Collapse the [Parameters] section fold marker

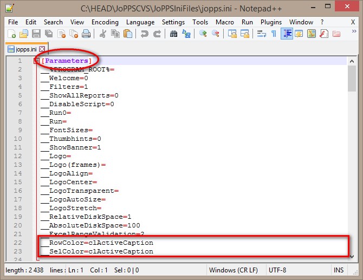click(36, 61)
